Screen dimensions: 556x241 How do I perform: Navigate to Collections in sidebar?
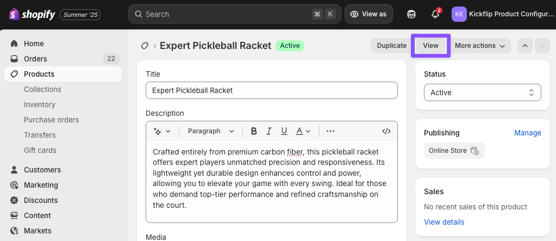pyautogui.click(x=42, y=89)
